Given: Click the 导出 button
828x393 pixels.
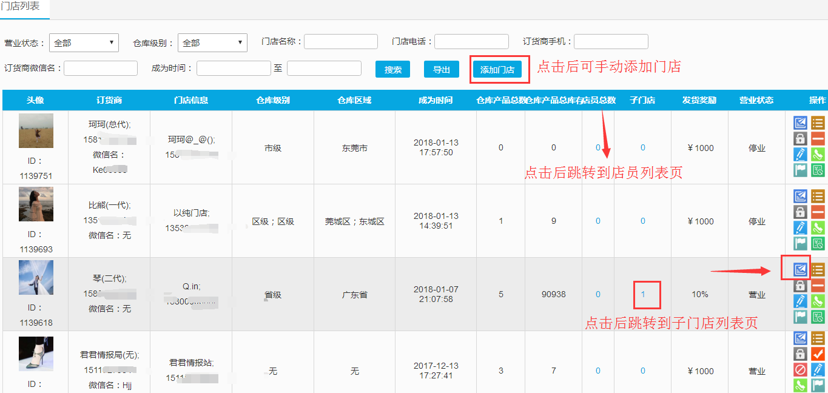Looking at the screenshot, I should (442, 69).
